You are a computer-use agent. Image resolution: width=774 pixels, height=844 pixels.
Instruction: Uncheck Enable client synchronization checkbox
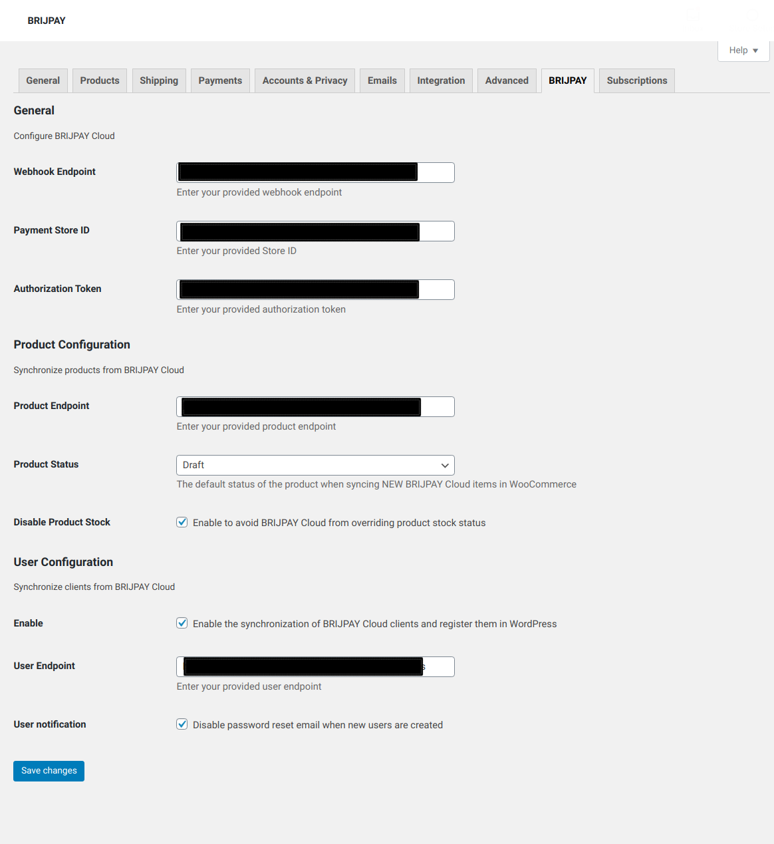coord(182,623)
